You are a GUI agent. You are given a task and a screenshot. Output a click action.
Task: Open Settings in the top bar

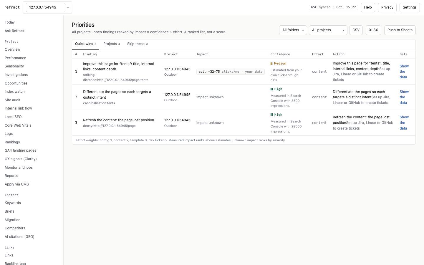pos(410,7)
